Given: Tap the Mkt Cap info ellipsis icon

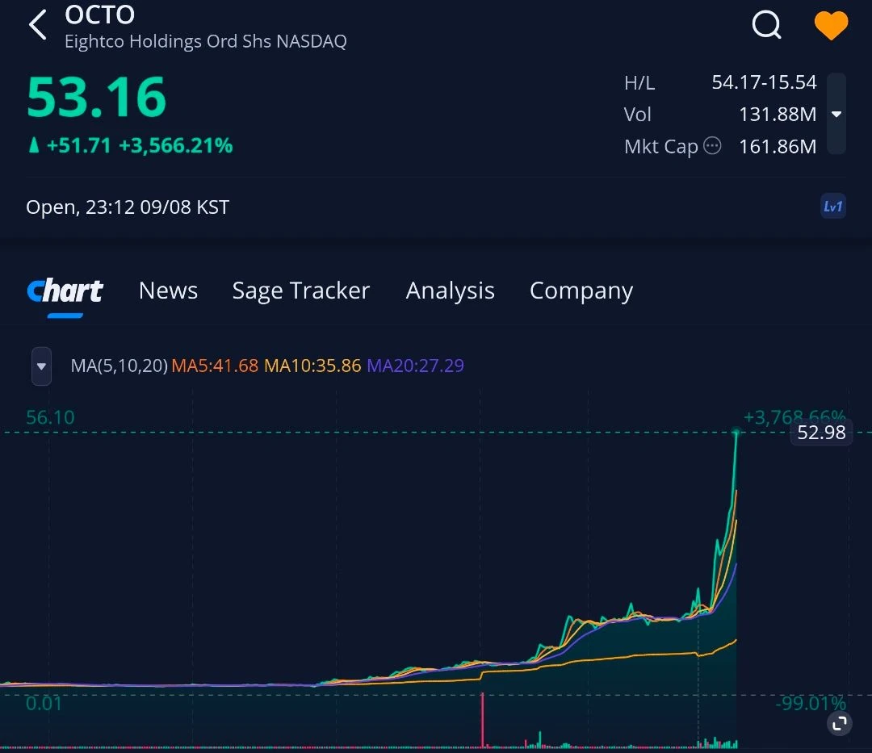Looking at the screenshot, I should [712, 145].
